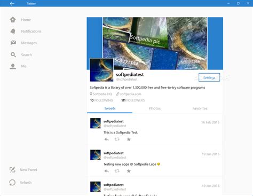Click the Refresh label

tap(26, 183)
